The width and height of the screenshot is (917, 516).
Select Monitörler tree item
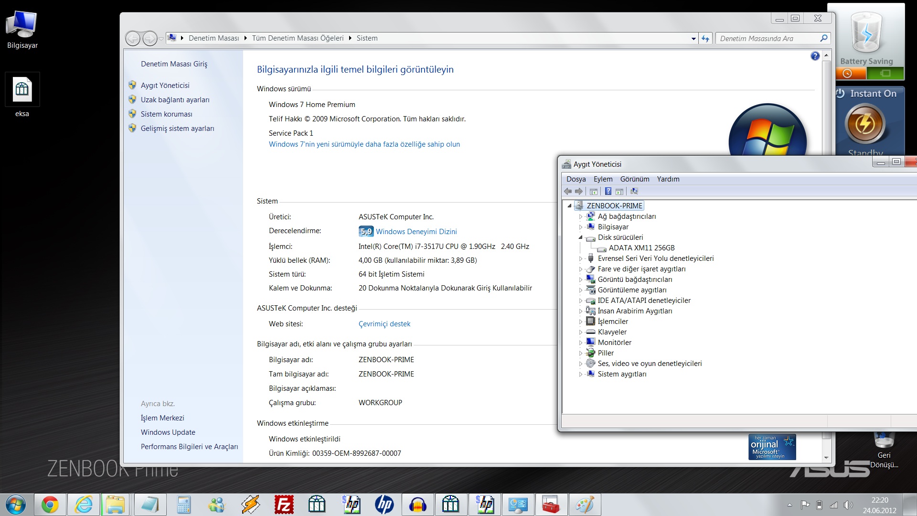(x=614, y=343)
